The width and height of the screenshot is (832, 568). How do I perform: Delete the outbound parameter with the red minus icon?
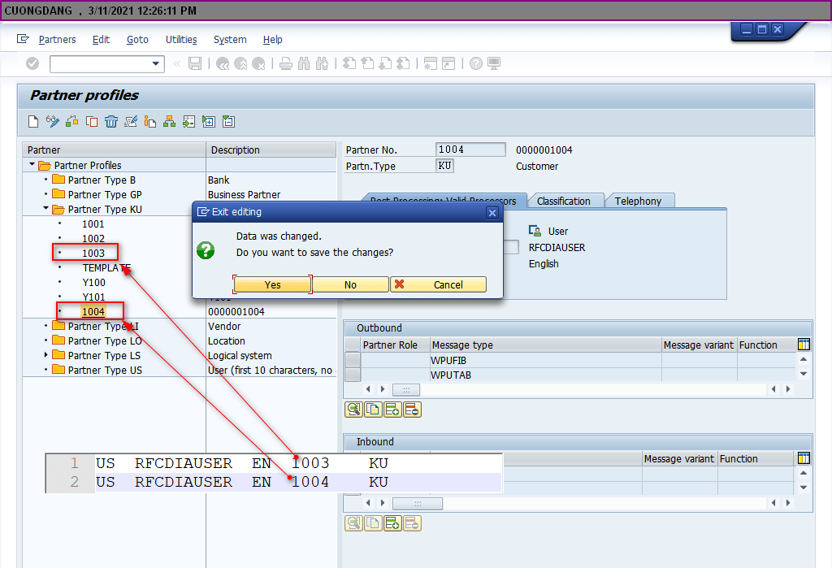click(x=412, y=410)
